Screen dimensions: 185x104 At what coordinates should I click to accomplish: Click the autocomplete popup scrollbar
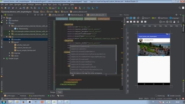116,53
